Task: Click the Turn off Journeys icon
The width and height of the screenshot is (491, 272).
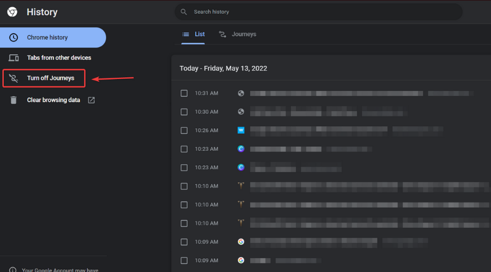Action: pos(14,78)
